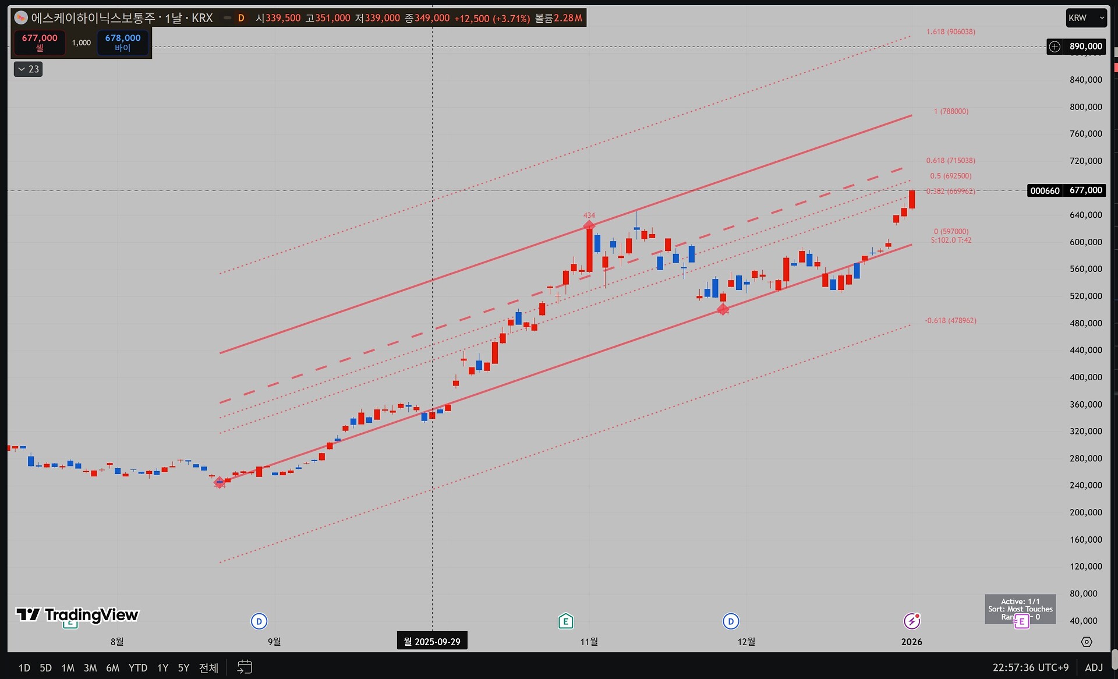Select the YTD date range tab
Screen dimensions: 1118x679
click(x=137, y=668)
